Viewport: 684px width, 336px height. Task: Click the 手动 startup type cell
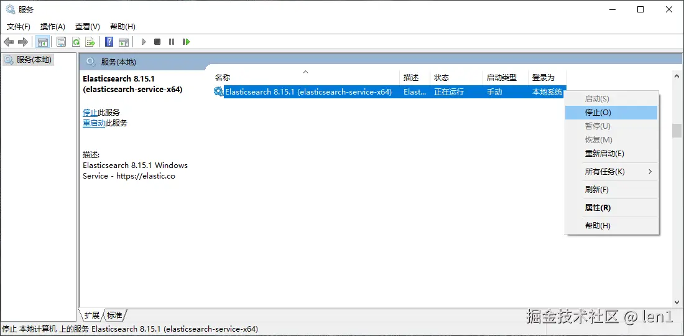494,92
